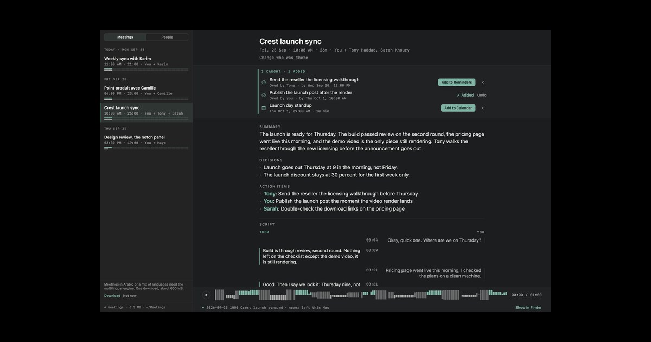
Task: Download the multilingual engine
Action: point(112,296)
